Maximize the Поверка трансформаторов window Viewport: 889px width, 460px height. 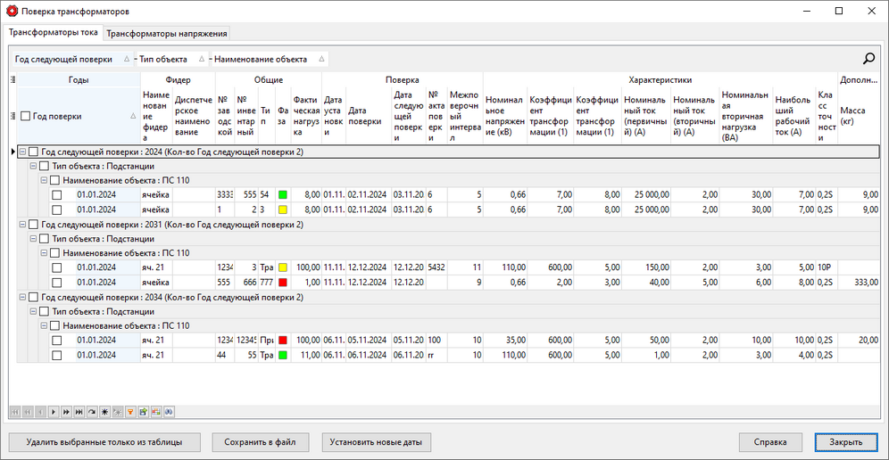[839, 11]
